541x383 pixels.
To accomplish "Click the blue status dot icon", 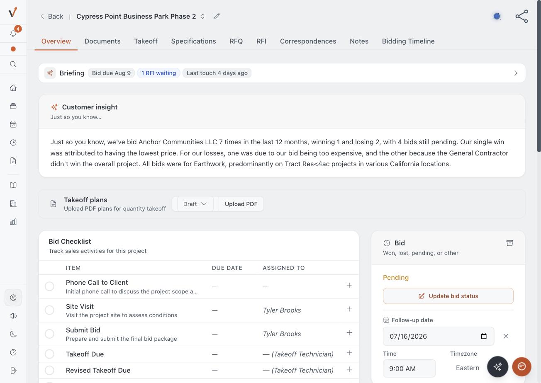I will (497, 16).
